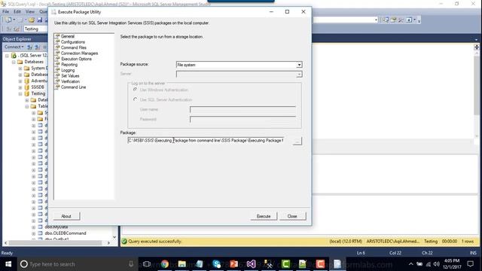The width and height of the screenshot is (482, 271).
Task: Select the SSISDB database item
Action: click(38, 87)
